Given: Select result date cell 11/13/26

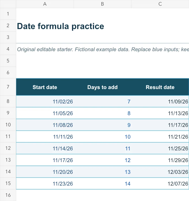Looking at the screenshot, I should pyautogui.click(x=160, y=113).
